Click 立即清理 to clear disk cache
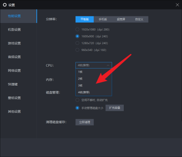Image resolution: width=182 pixels, height=157 pixels. point(84,122)
